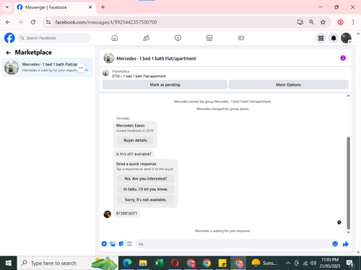Click the address bar URL

click(x=106, y=22)
